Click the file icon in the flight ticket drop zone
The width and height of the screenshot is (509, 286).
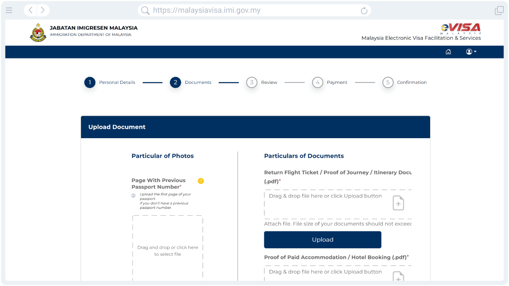(x=398, y=203)
